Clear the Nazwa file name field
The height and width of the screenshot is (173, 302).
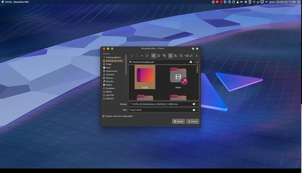point(194,104)
